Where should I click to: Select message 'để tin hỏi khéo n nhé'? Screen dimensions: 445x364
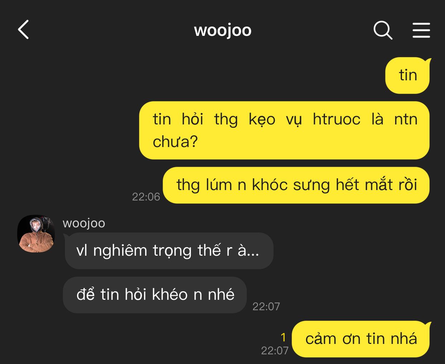click(155, 295)
